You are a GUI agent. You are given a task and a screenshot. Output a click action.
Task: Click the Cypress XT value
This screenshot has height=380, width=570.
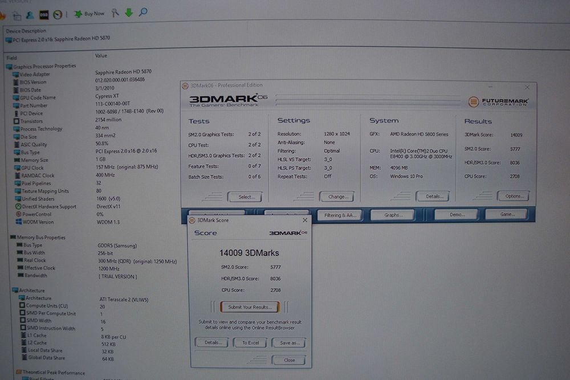tap(107, 96)
